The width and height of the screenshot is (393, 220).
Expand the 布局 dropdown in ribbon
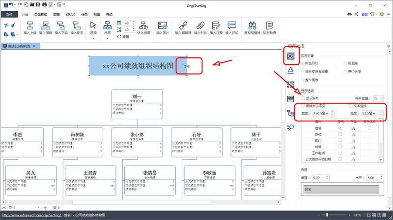(x=109, y=36)
